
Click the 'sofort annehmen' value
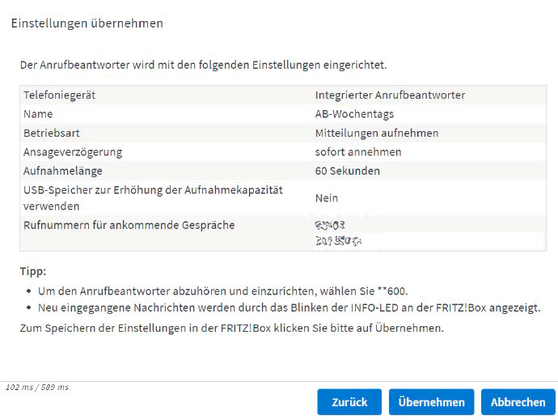pos(358,152)
